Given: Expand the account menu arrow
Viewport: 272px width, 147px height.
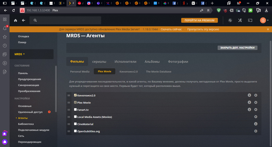Looking at the screenshot, I should [x=268, y=20].
